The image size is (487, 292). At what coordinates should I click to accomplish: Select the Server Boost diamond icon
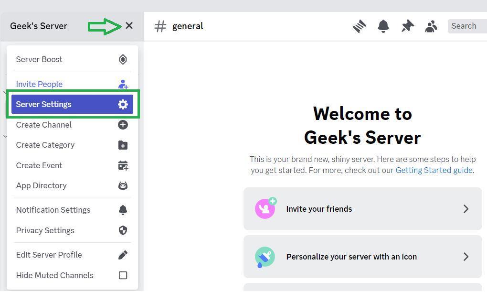(123, 59)
